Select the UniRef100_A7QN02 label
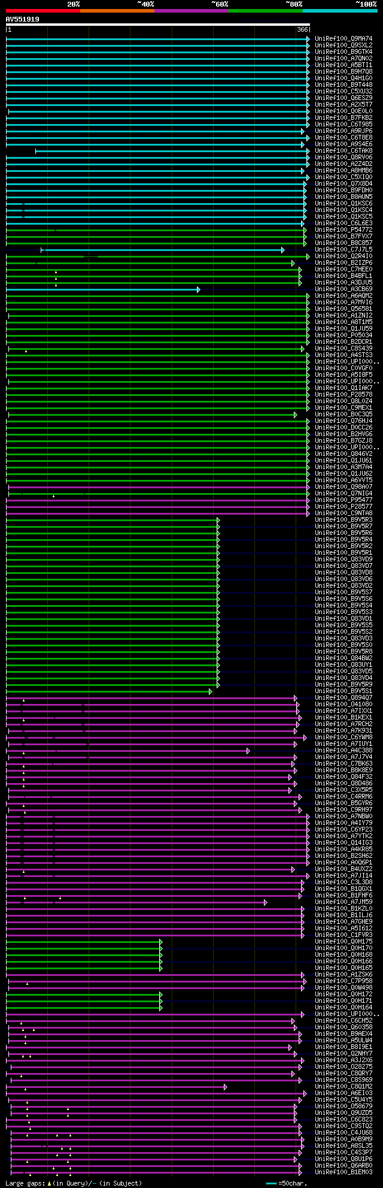383x1188 pixels. pos(344,59)
